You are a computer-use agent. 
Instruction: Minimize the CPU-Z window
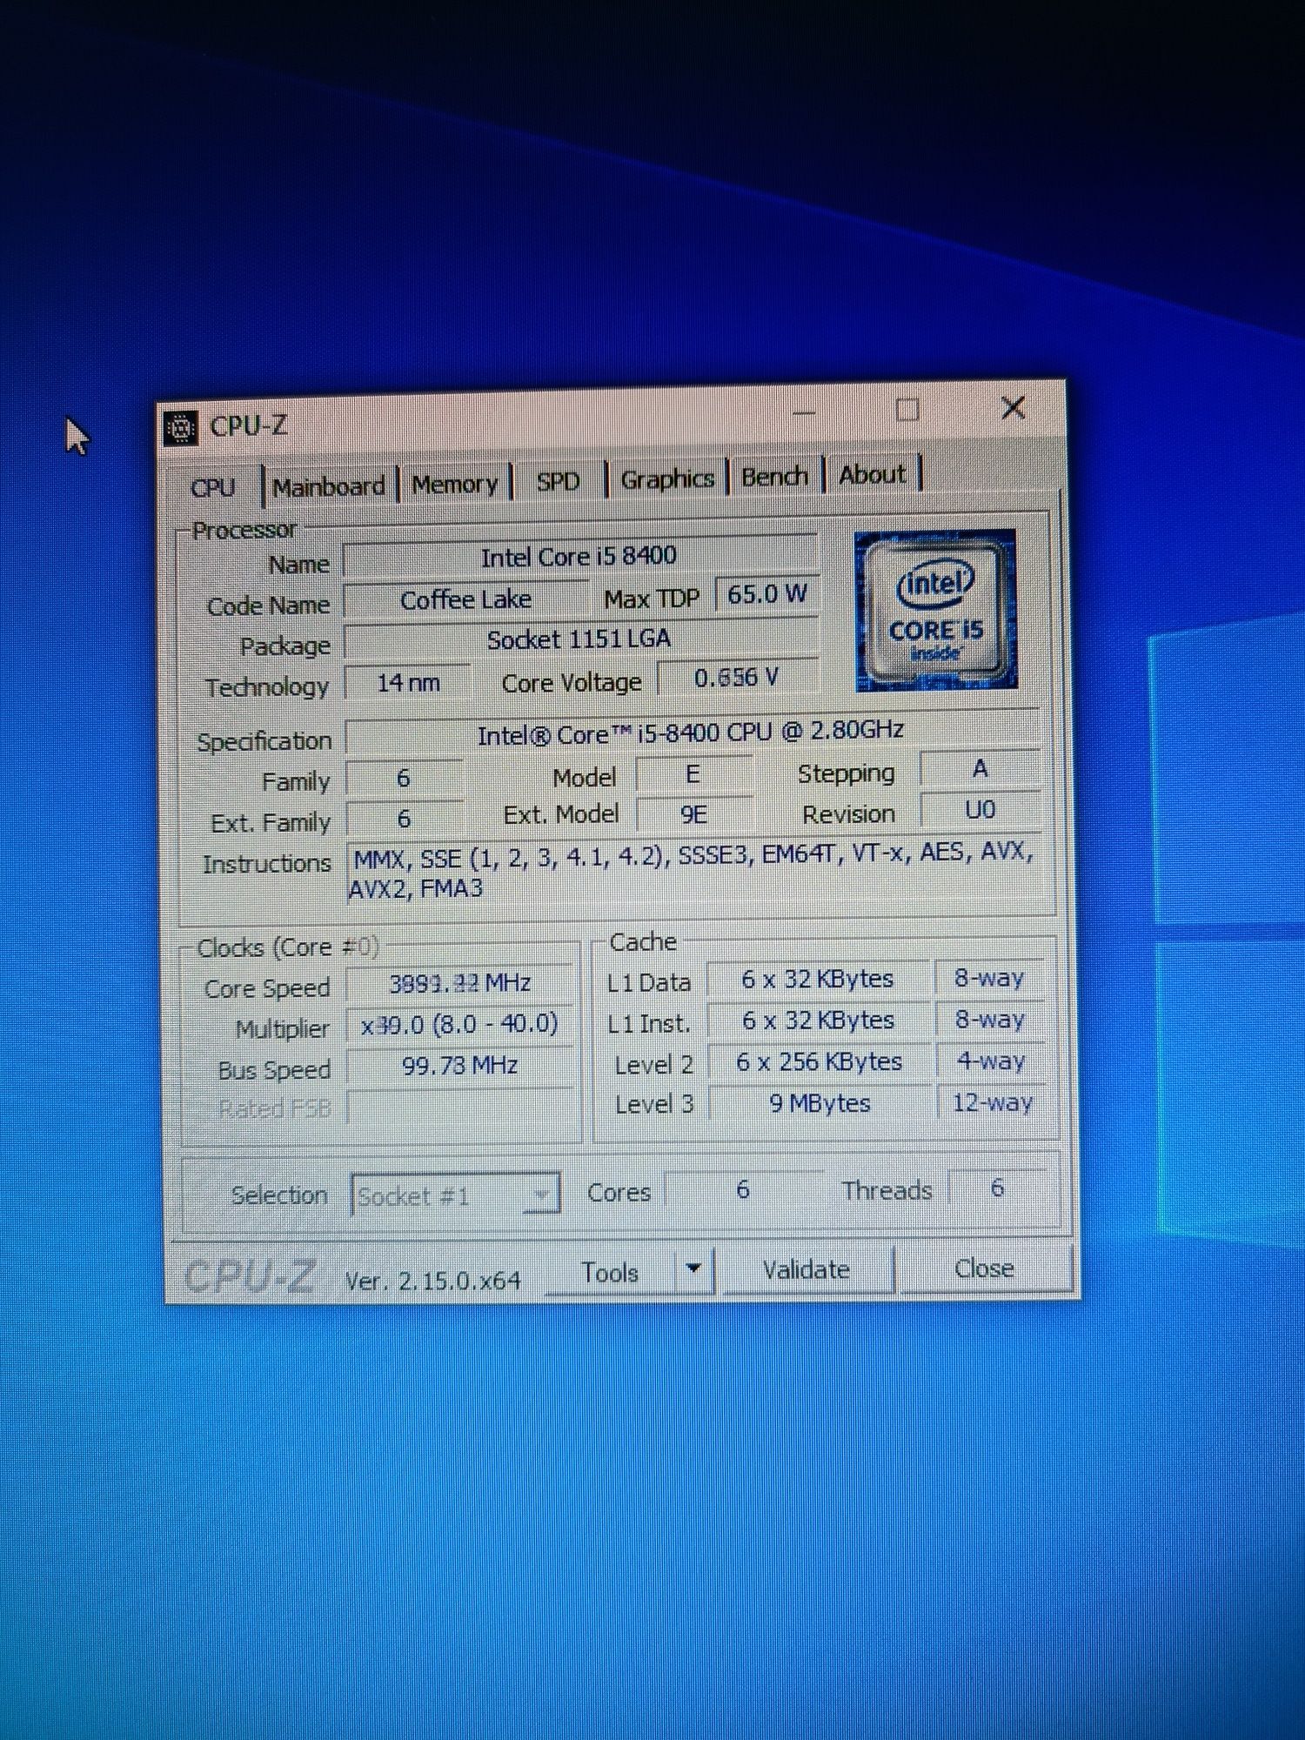[804, 412]
